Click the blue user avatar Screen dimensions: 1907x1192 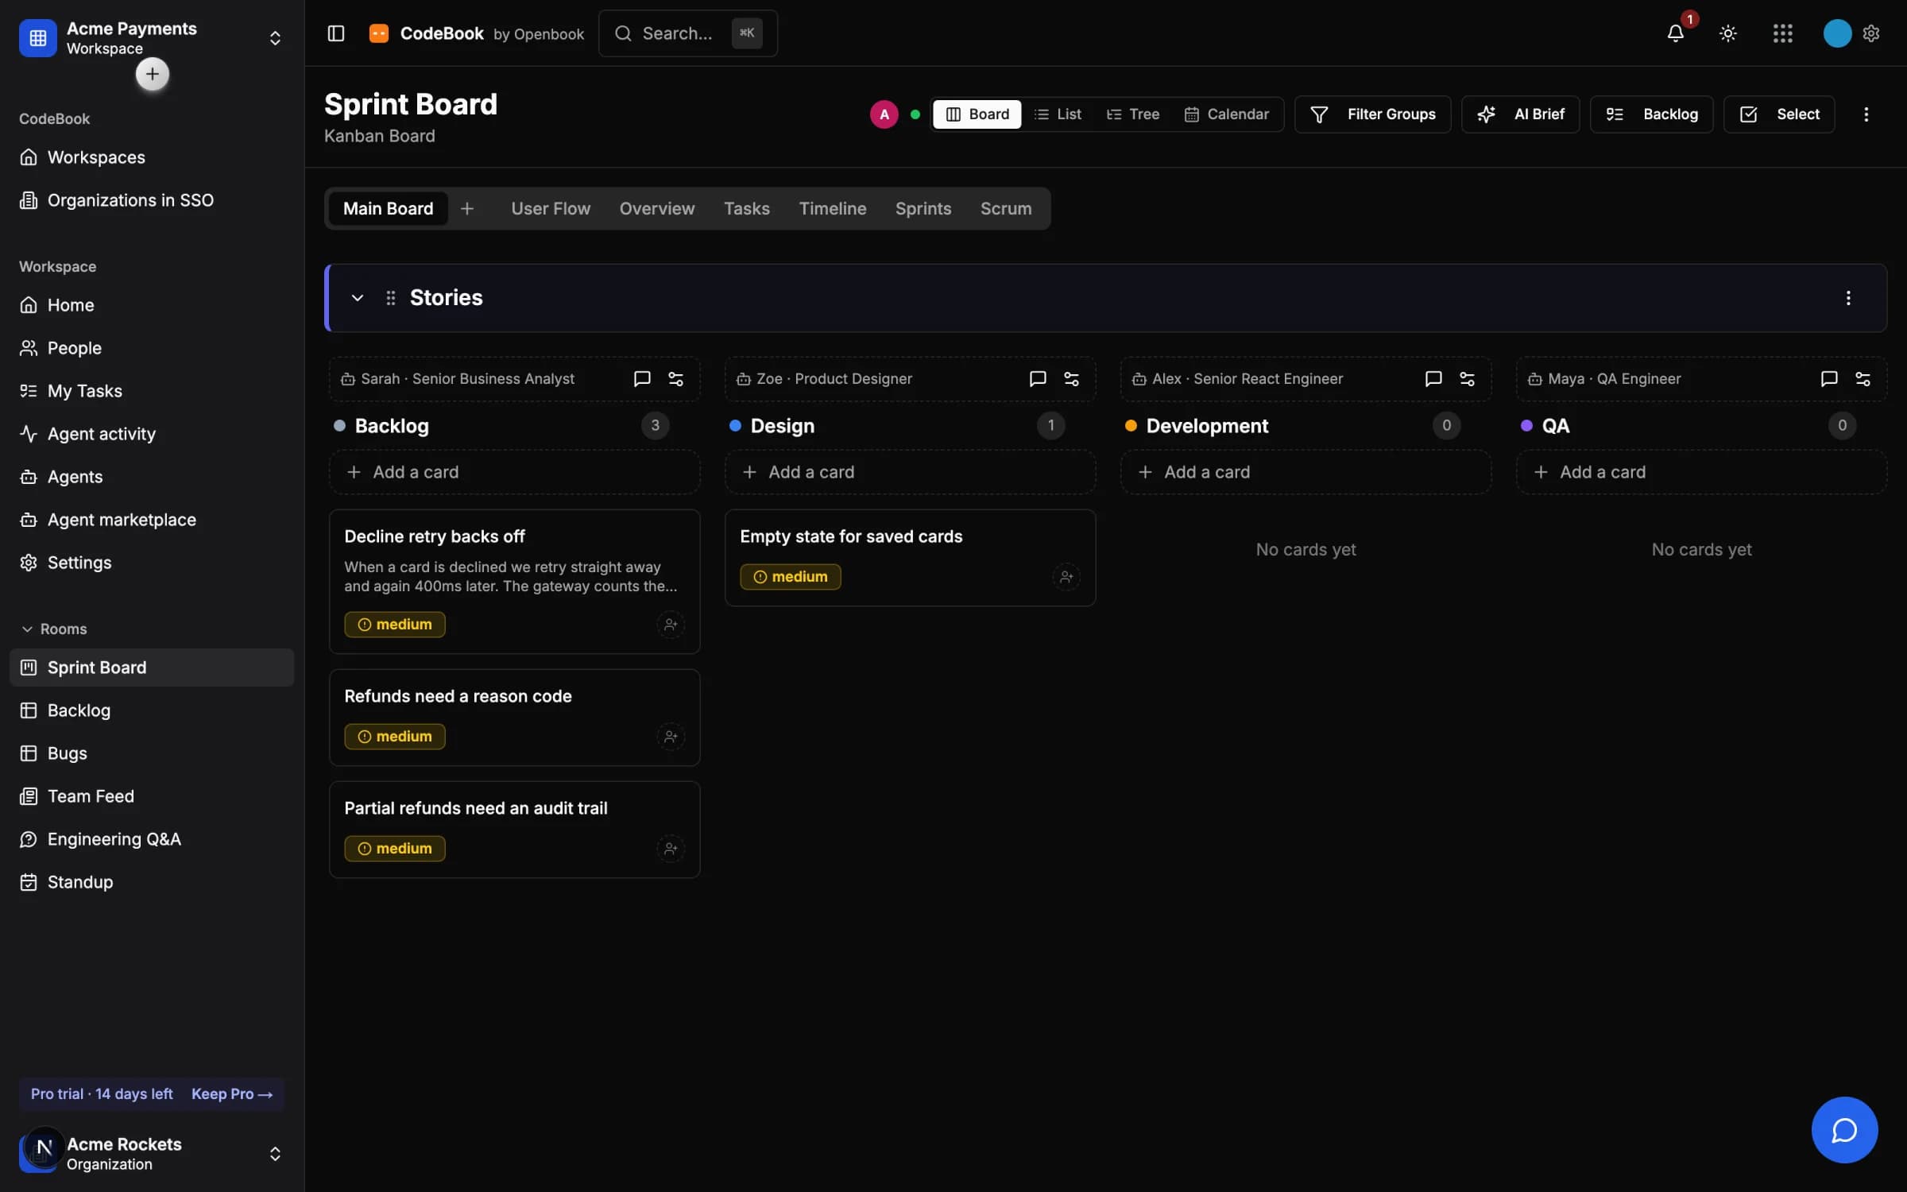(1837, 33)
